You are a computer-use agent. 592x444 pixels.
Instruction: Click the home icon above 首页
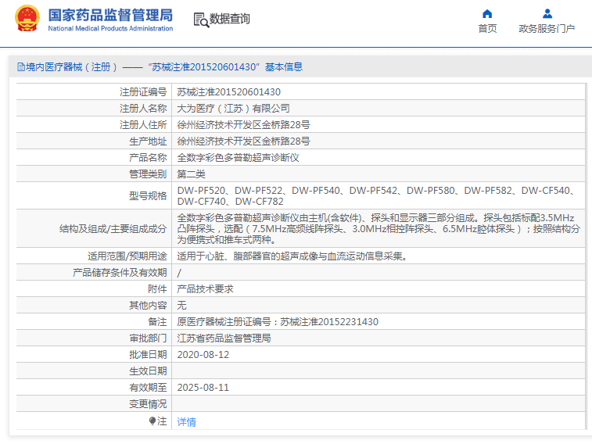(487, 14)
